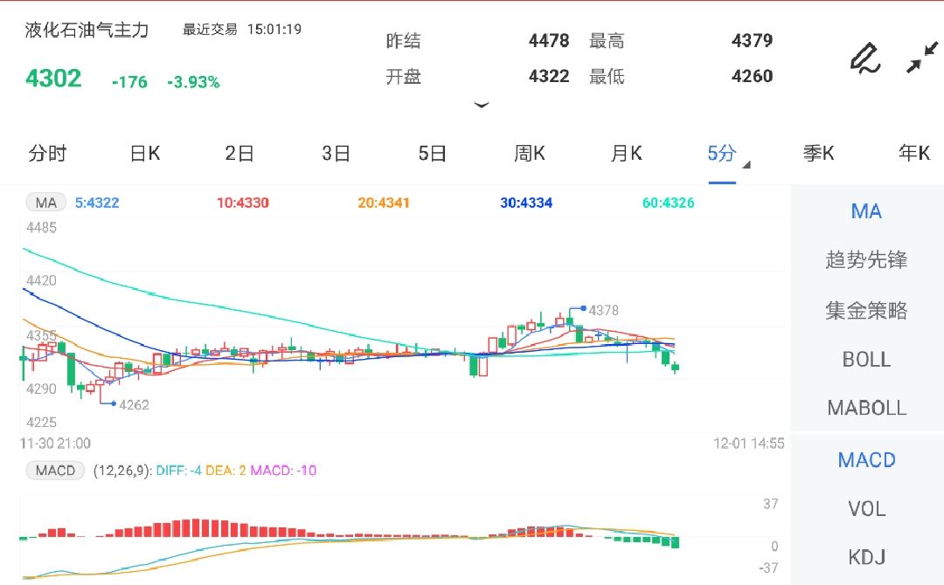Click the 4378 high marker on chart
944x585 pixels.
[x=603, y=310]
